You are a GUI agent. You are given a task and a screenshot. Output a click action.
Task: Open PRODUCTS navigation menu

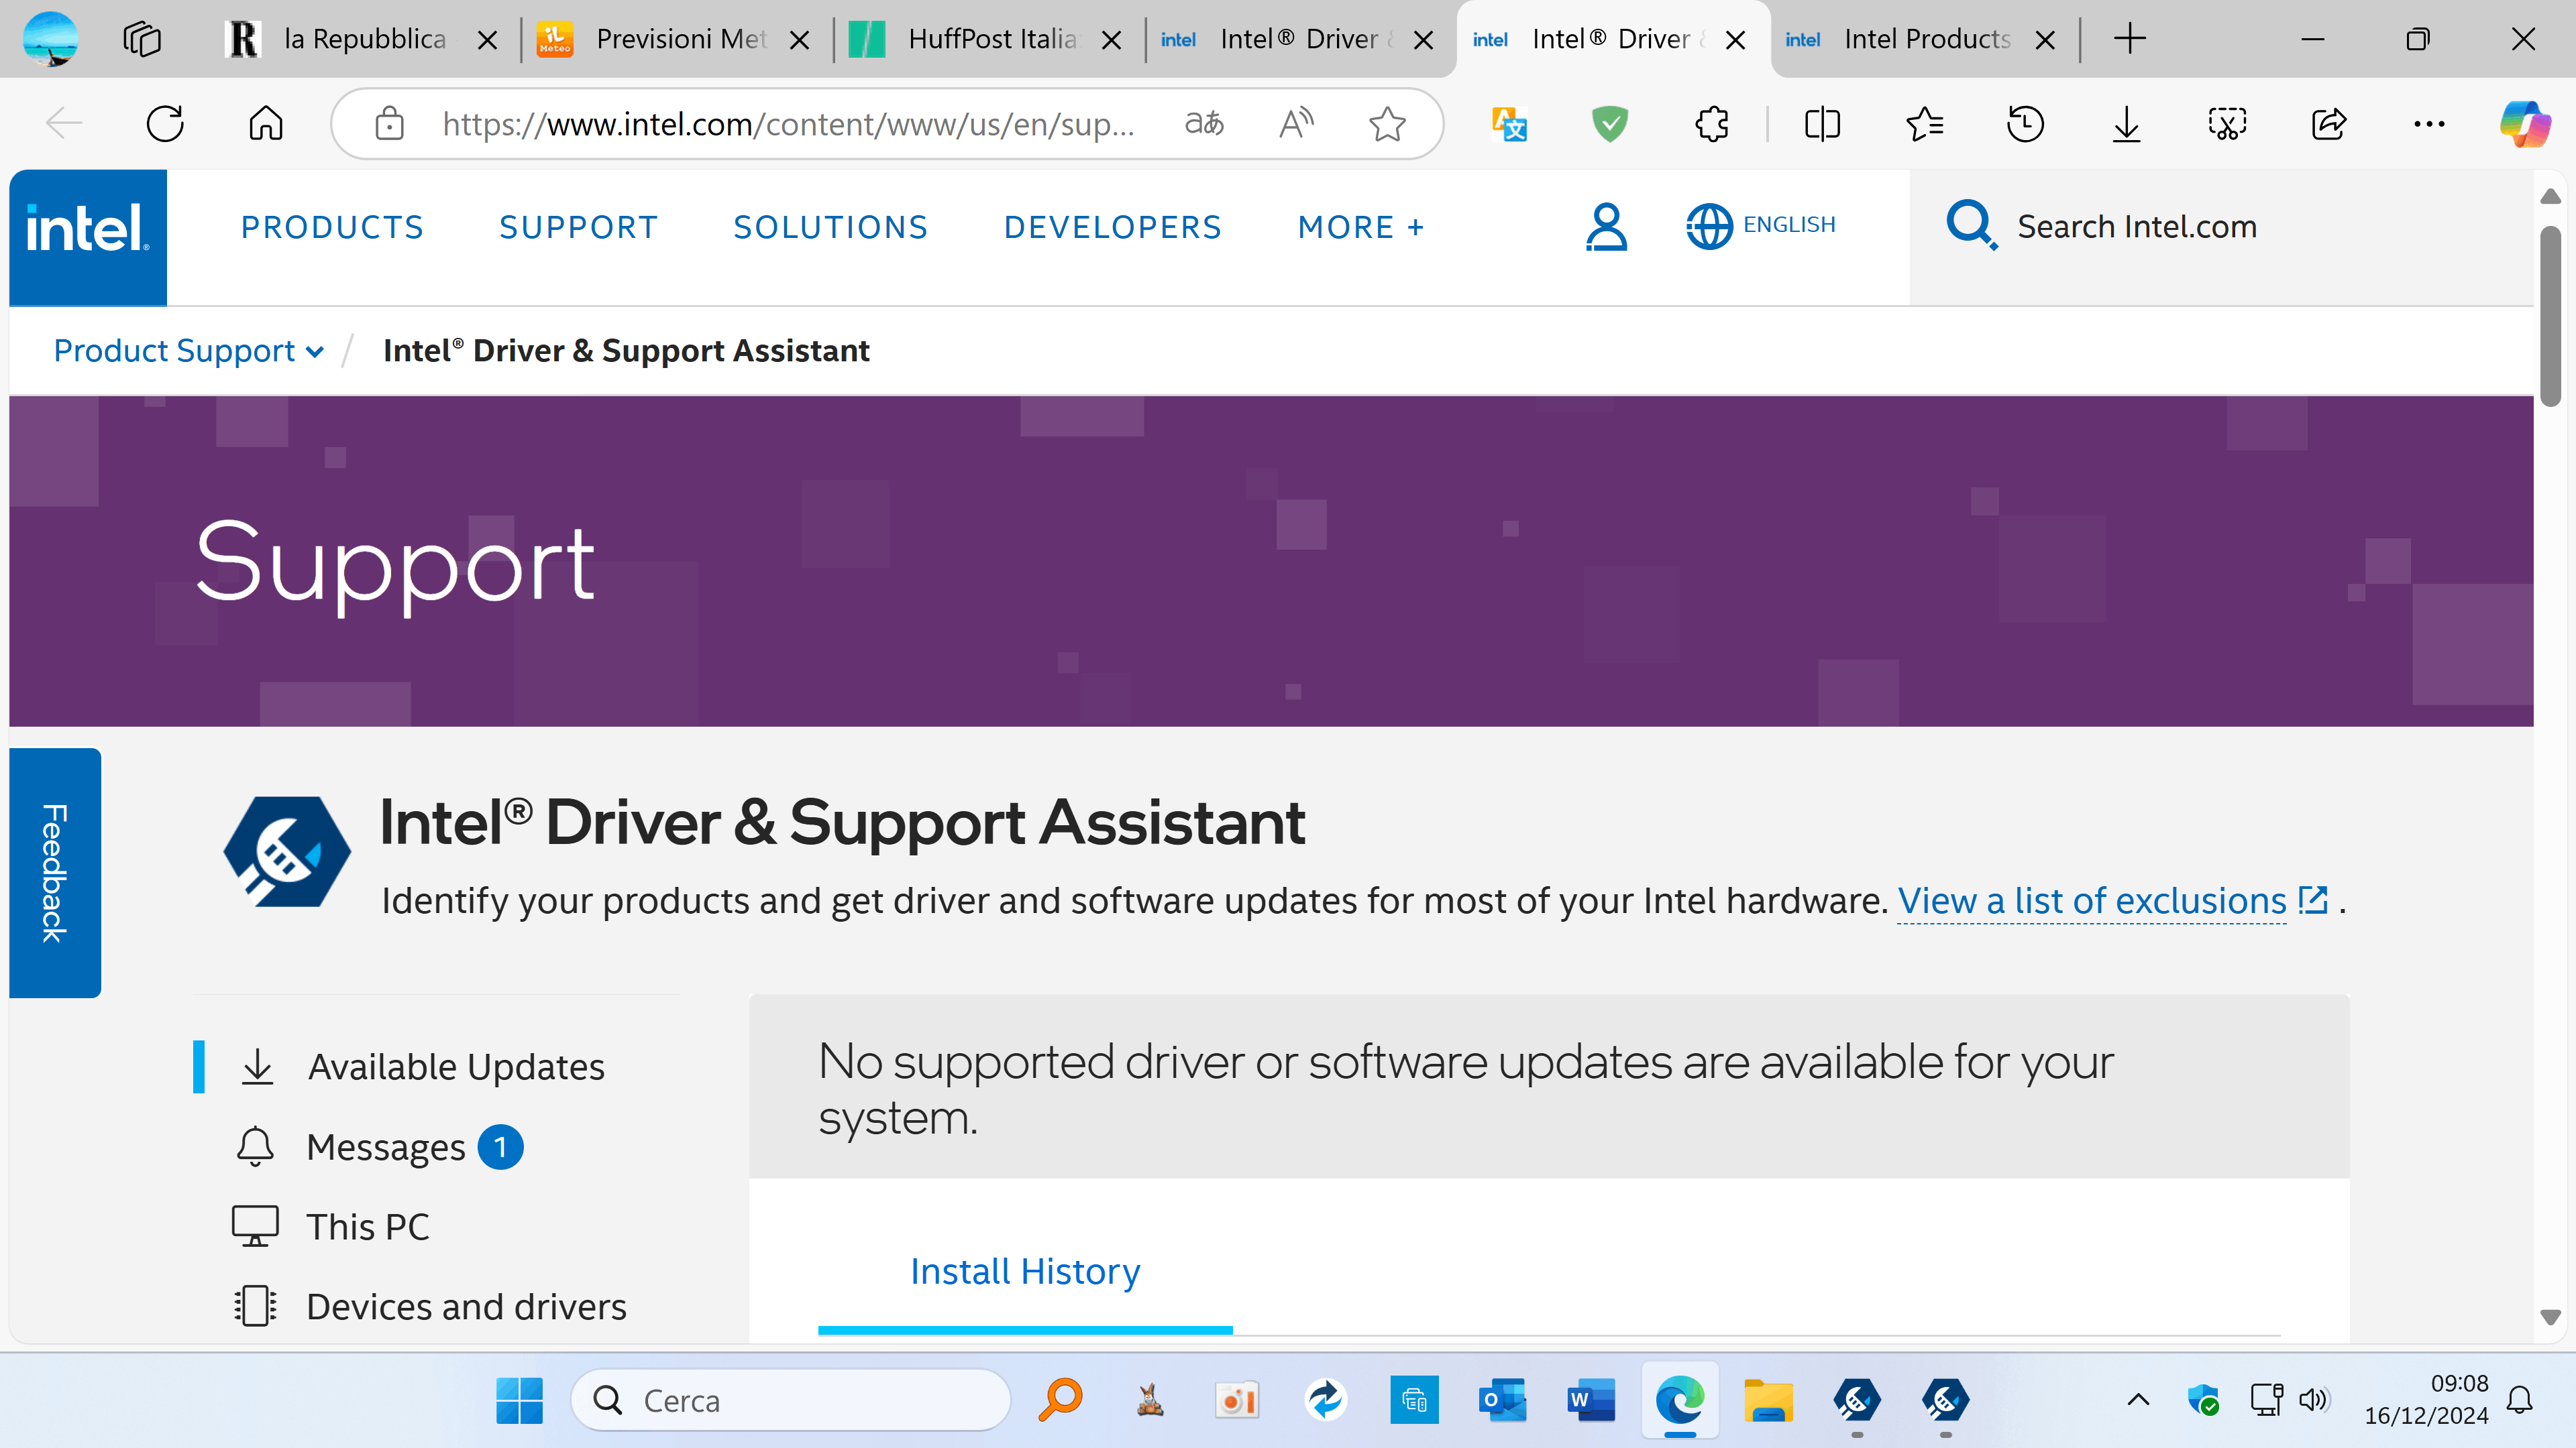(333, 227)
